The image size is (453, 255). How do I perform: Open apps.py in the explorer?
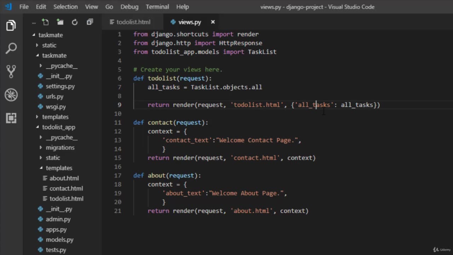56,229
